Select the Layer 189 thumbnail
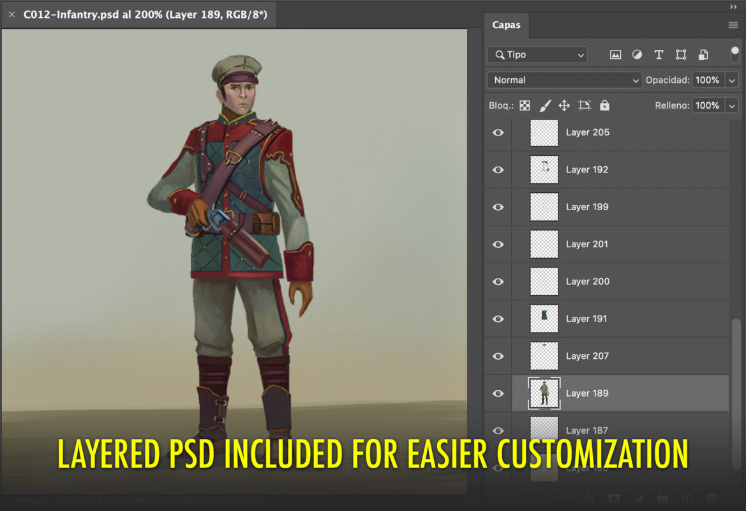 click(x=544, y=393)
